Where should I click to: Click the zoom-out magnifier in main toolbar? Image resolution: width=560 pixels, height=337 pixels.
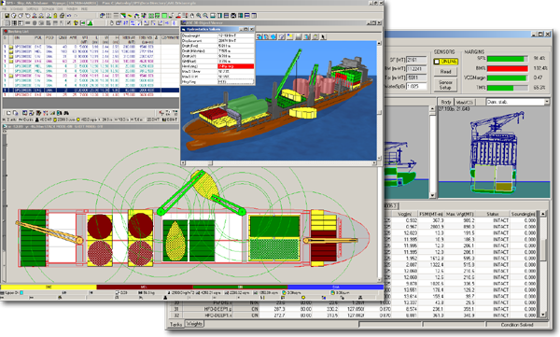tap(205, 15)
